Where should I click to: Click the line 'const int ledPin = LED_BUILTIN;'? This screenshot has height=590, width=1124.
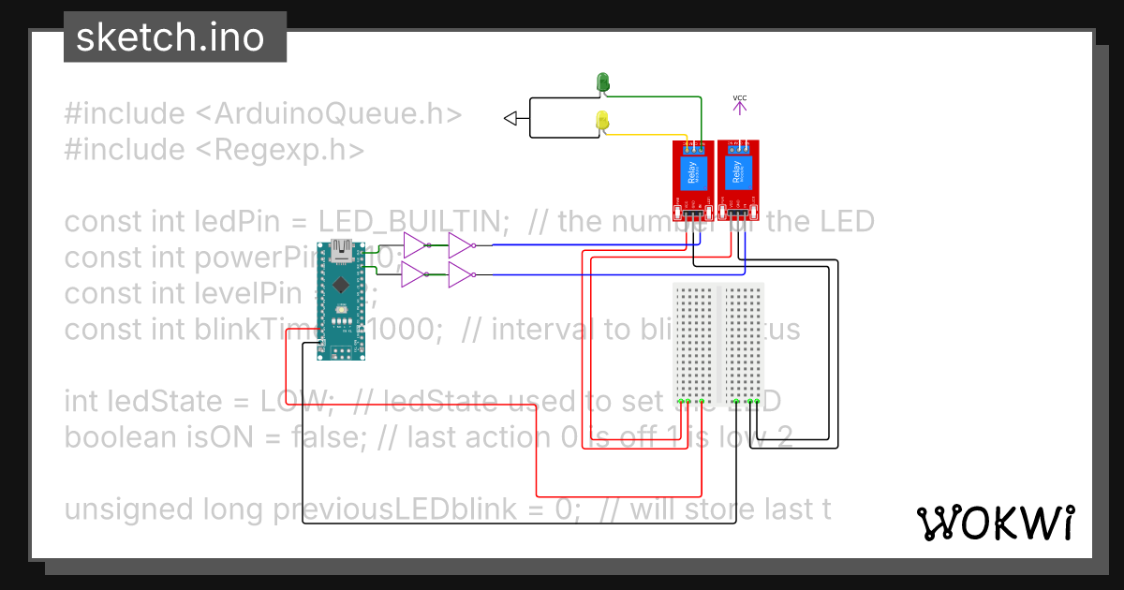click(x=287, y=222)
